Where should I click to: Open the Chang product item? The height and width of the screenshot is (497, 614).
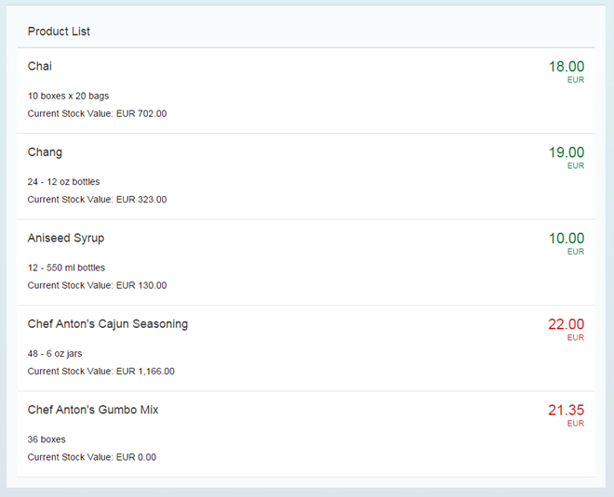click(x=46, y=152)
